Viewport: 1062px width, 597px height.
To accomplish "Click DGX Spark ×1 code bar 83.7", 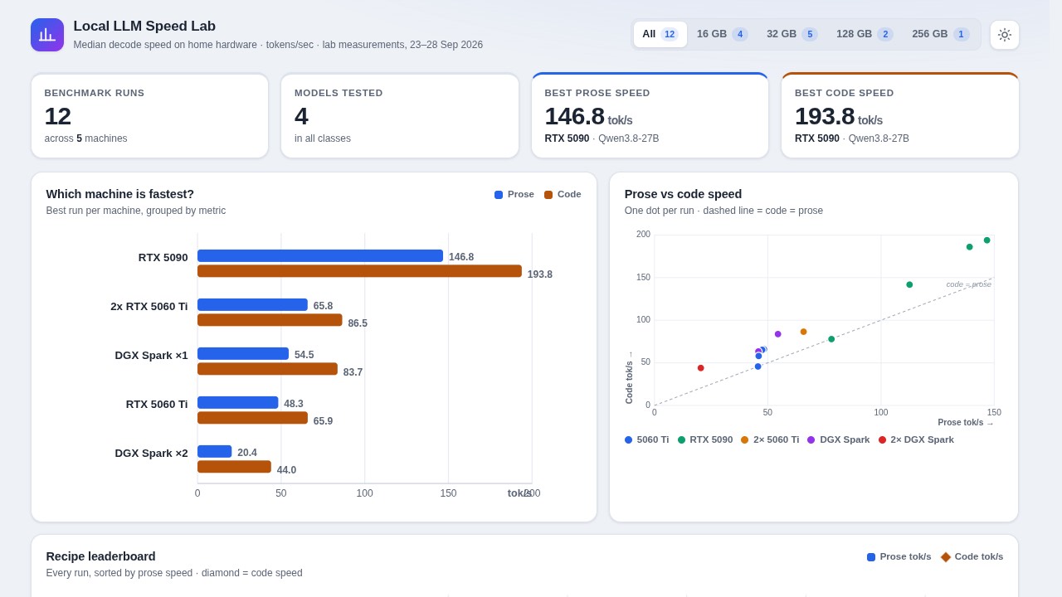I will [267, 369].
